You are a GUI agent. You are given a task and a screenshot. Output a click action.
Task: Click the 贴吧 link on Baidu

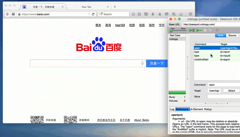point(152,25)
